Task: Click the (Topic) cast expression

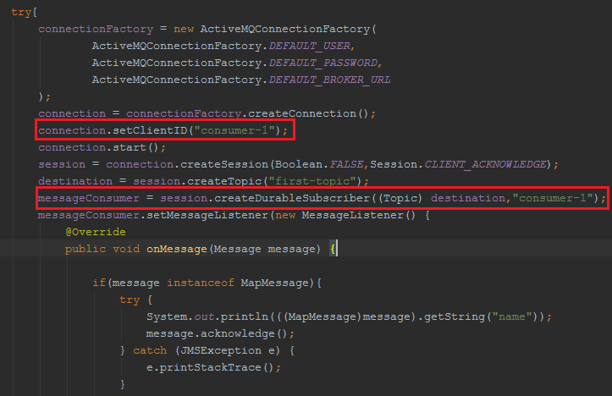Action: pyautogui.click(x=400, y=198)
